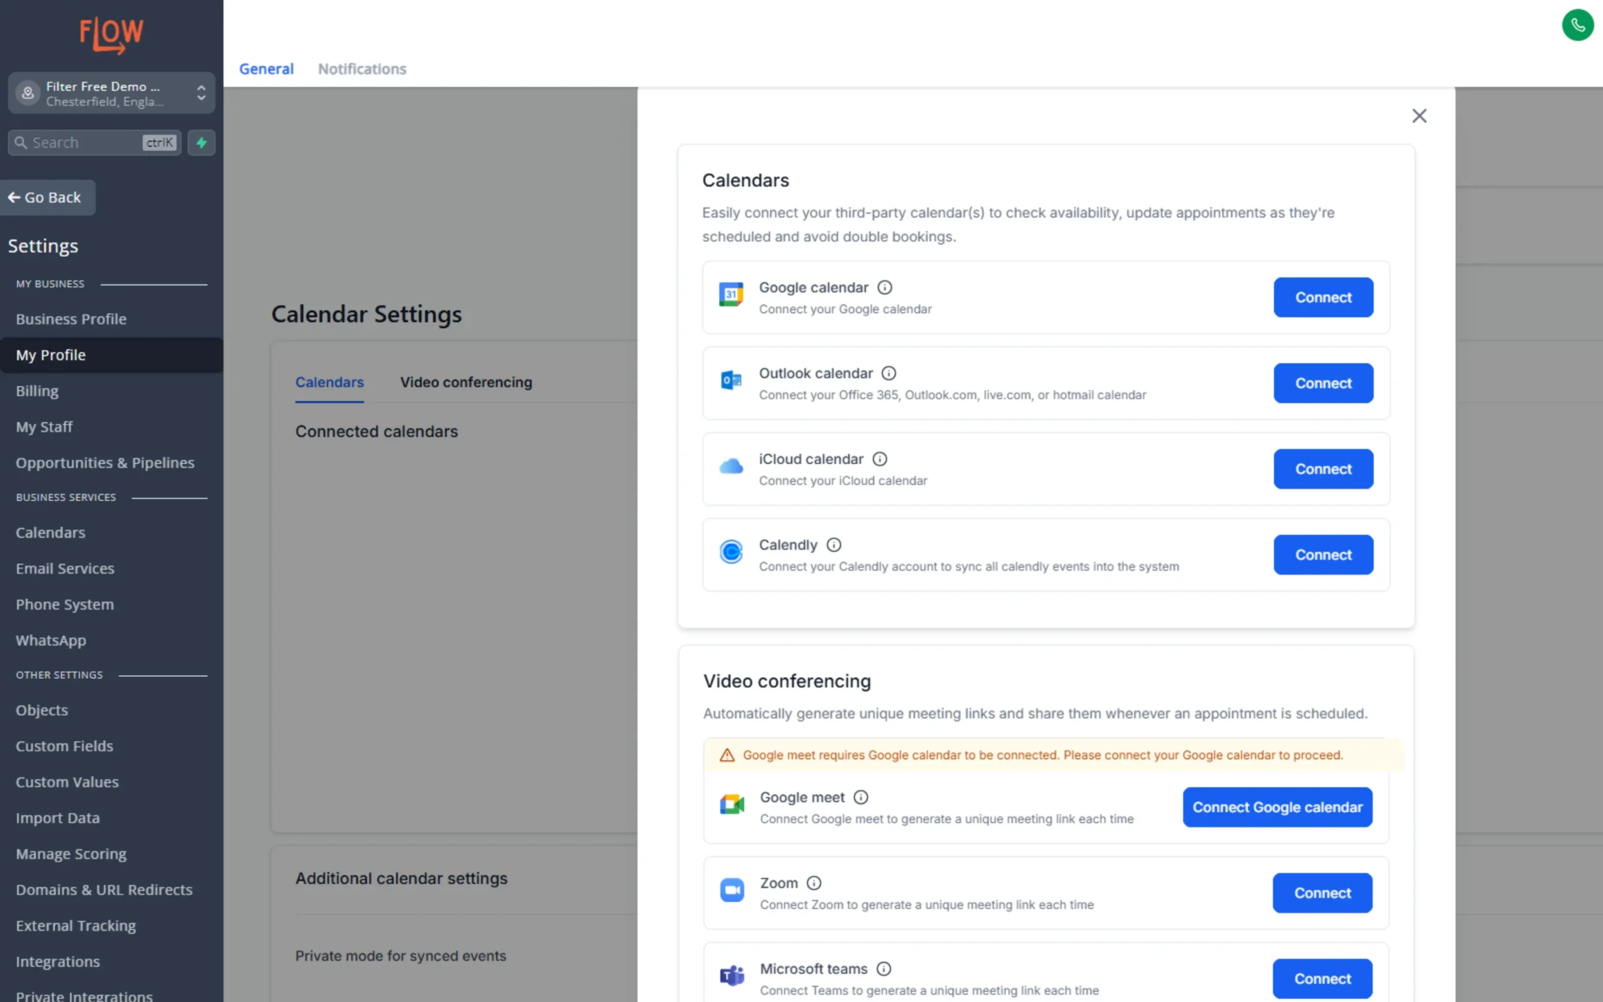Expand the Filter Free Demo account switcher

coord(111,93)
